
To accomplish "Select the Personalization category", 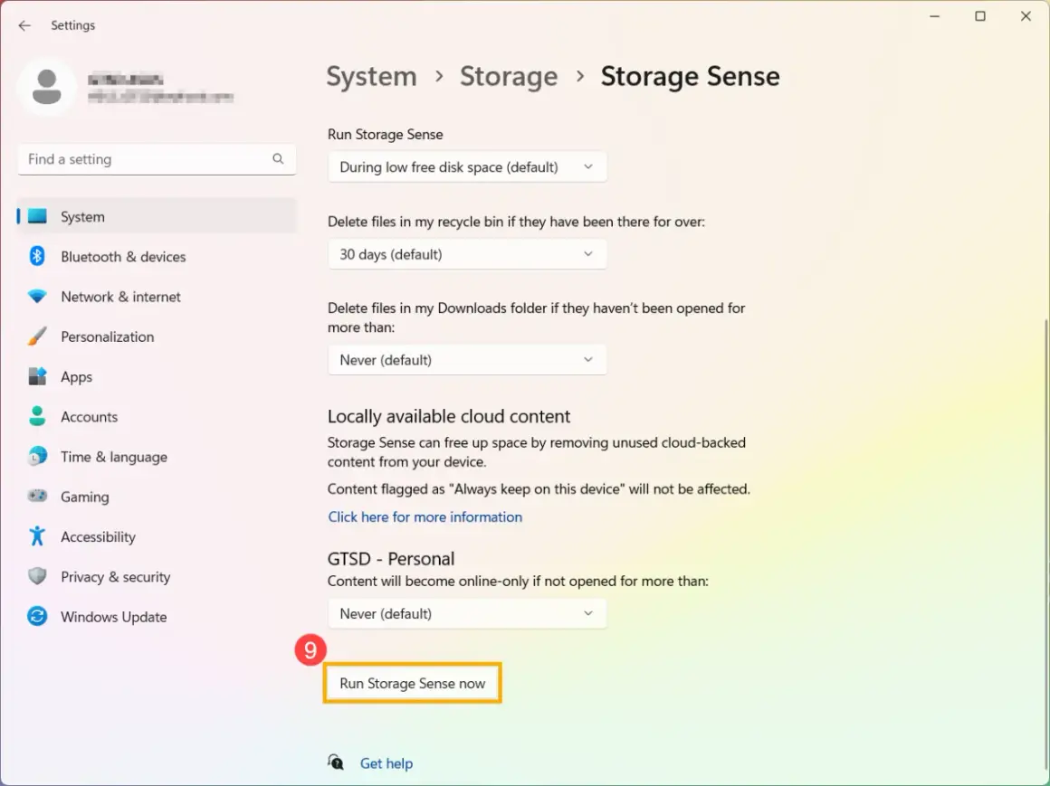I will (157, 336).
